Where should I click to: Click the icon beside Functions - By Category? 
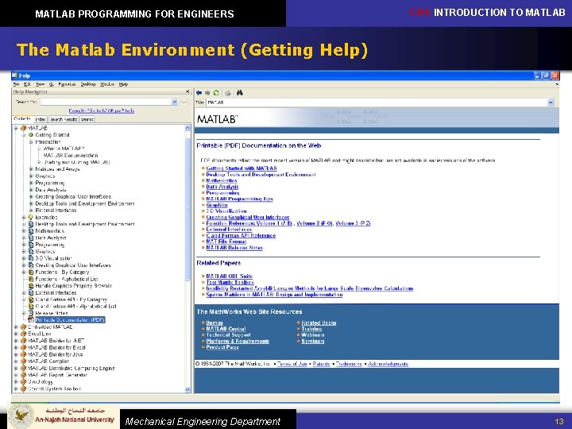[x=31, y=272]
